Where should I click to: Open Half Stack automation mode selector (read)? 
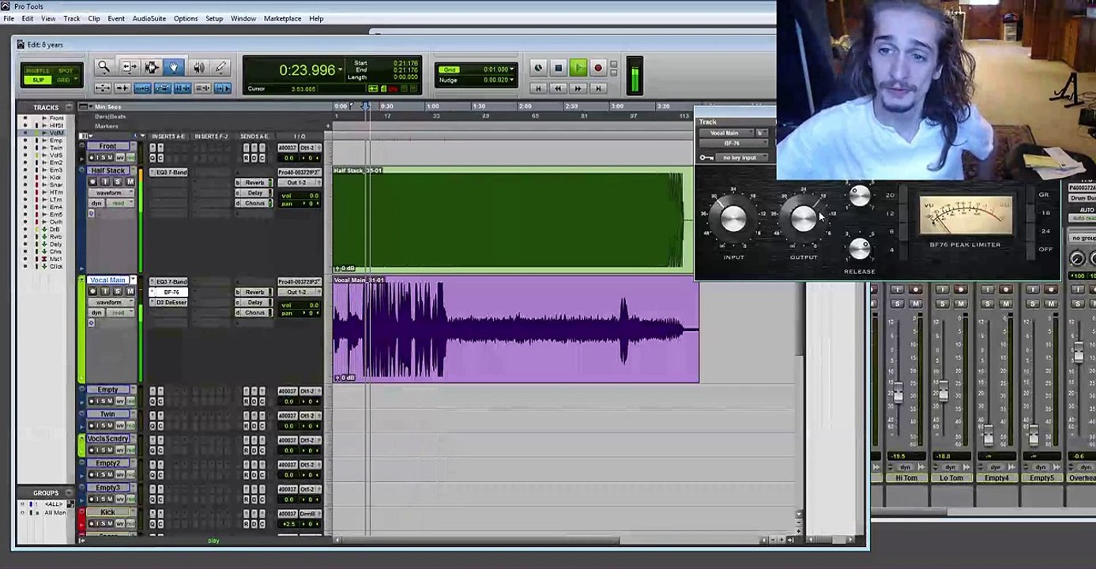[119, 203]
